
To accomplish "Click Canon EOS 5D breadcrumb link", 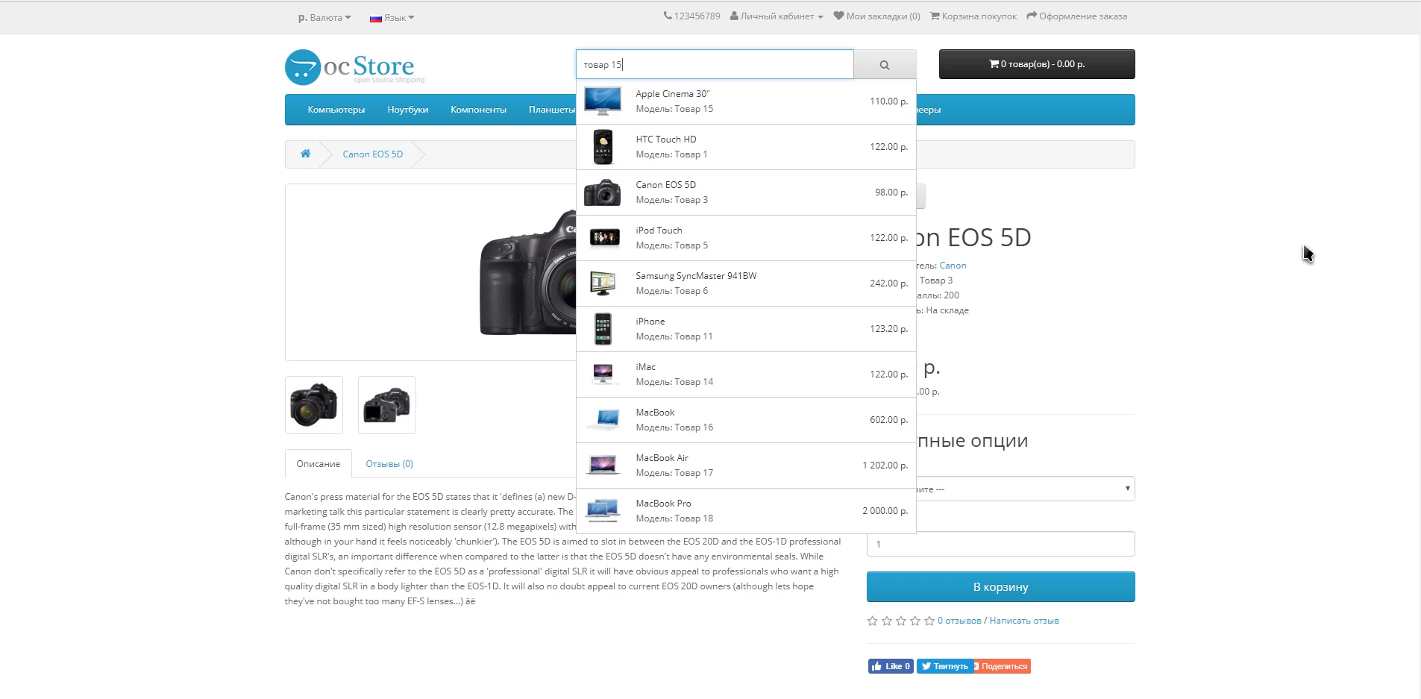I will [373, 154].
